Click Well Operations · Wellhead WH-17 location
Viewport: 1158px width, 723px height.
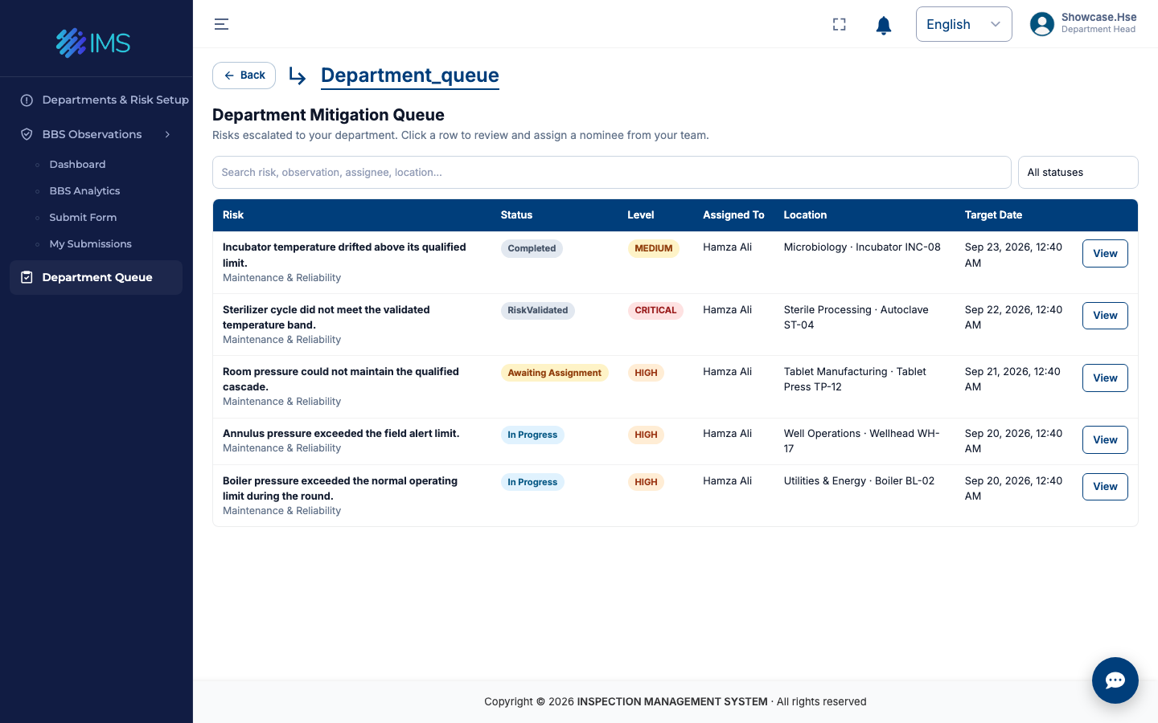coord(862,441)
